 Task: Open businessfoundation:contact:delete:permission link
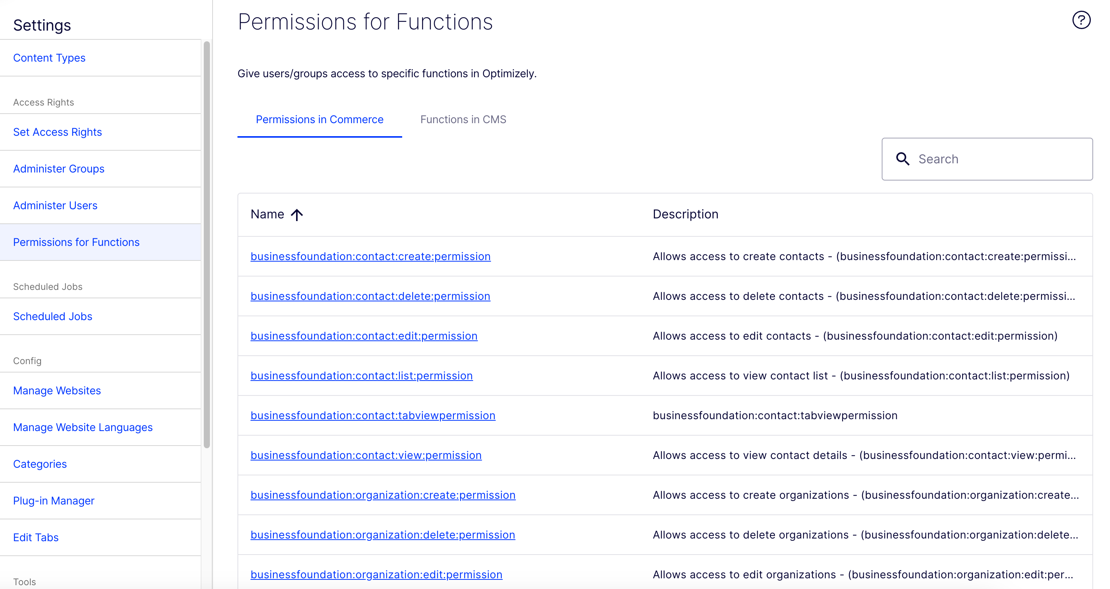[370, 296]
